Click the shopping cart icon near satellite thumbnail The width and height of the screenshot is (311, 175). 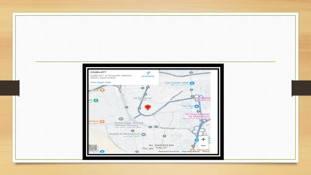click(102, 152)
